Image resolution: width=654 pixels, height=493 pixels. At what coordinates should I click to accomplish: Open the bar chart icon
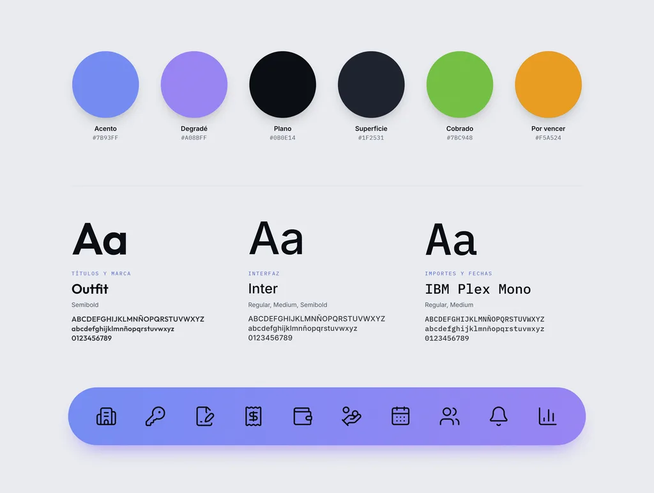[x=547, y=416]
